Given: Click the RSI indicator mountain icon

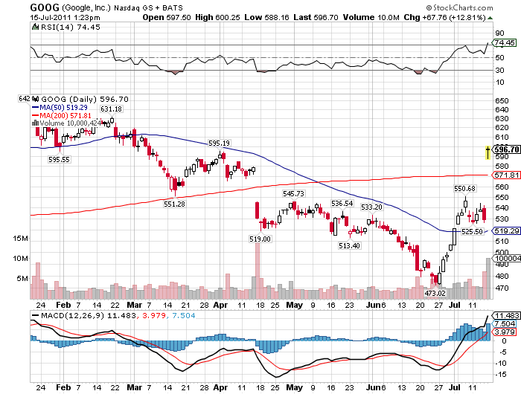Looking at the screenshot, I should 36,27.
